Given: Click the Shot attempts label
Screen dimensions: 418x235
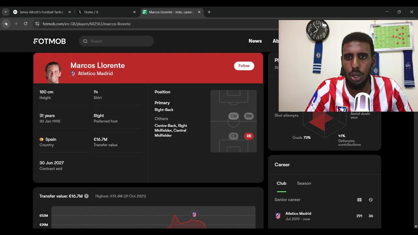Looking at the screenshot, I should coord(286,116).
